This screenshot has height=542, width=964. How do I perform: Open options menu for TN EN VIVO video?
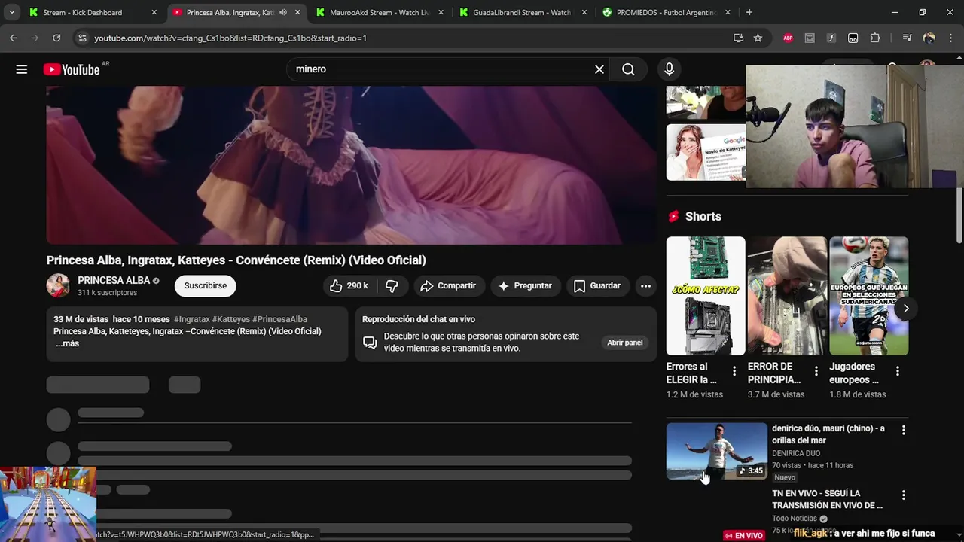(x=904, y=495)
